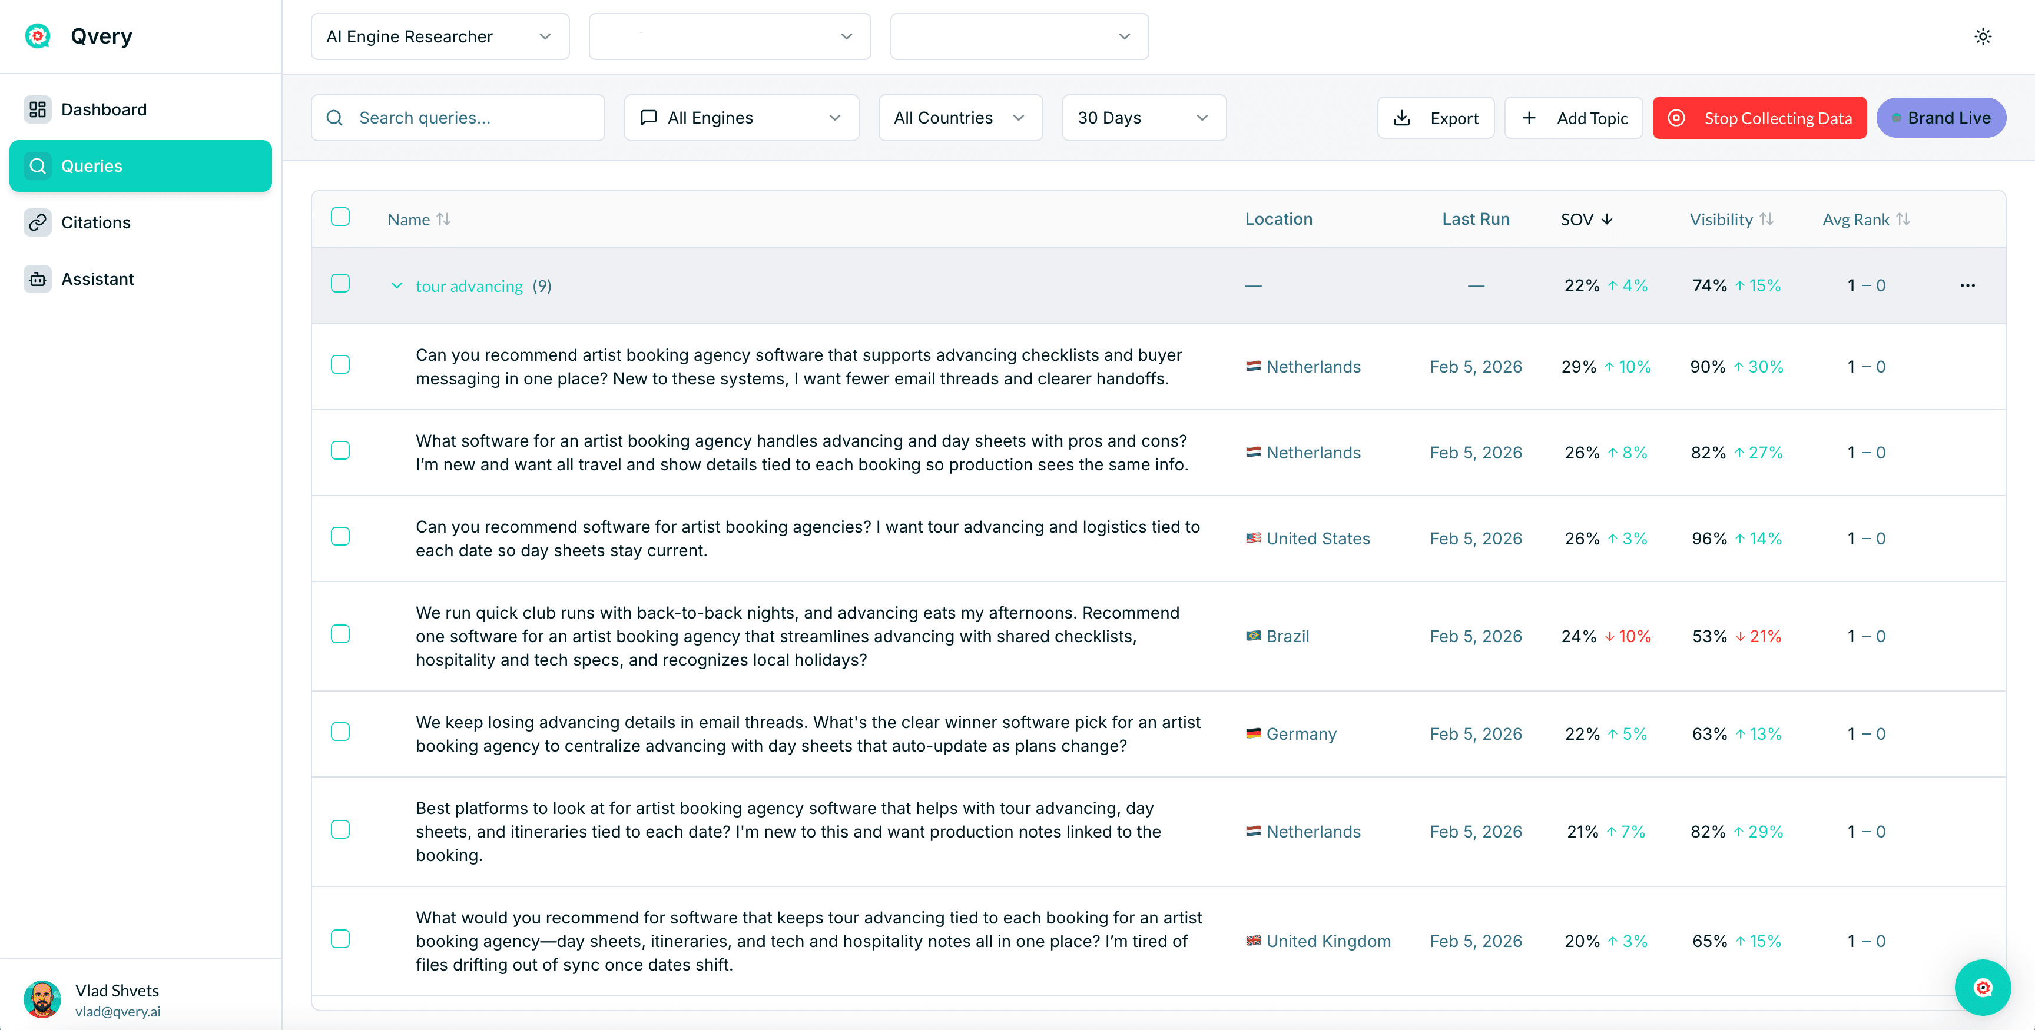The height and width of the screenshot is (1030, 2035).
Task: Open the Dashboard sidebar item
Action: [x=104, y=109]
